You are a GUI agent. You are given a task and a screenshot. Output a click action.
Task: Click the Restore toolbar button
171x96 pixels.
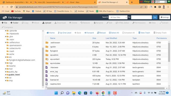(85, 23)
